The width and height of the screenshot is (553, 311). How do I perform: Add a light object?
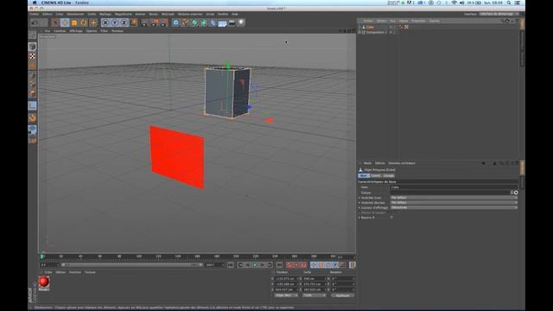pyautogui.click(x=241, y=22)
